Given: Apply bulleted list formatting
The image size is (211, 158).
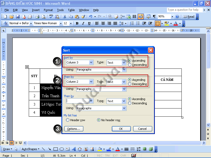Looking at the screenshot, I should (x=138, y=23).
